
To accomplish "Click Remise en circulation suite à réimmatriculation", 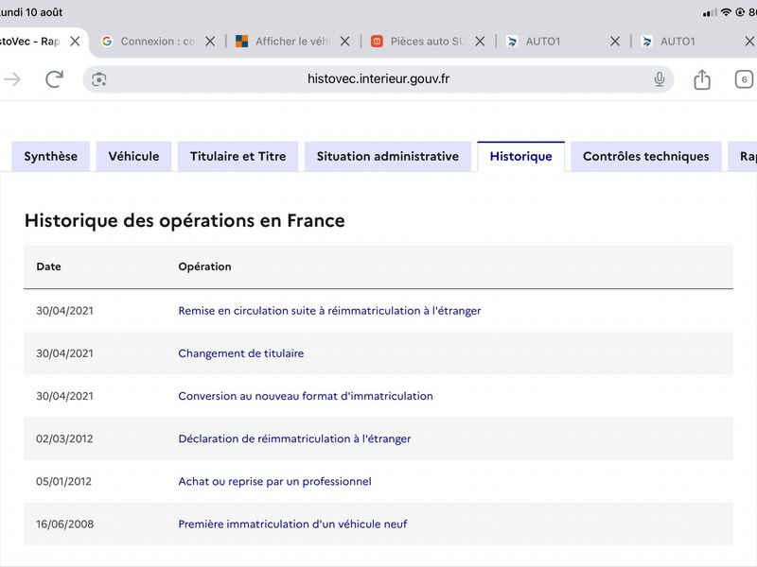I will [329, 311].
